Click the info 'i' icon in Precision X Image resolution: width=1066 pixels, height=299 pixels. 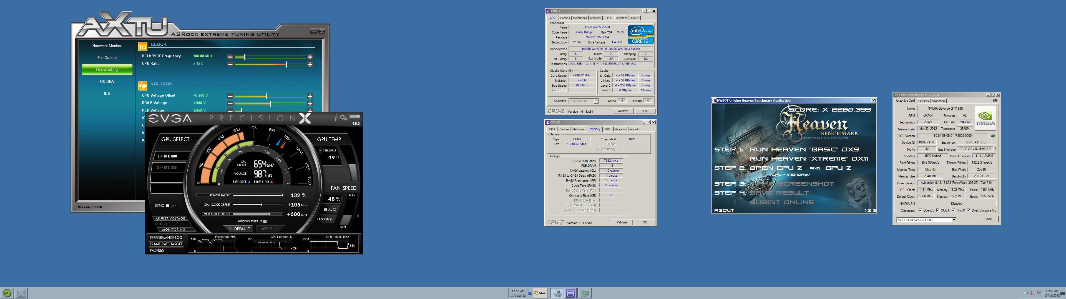point(336,118)
